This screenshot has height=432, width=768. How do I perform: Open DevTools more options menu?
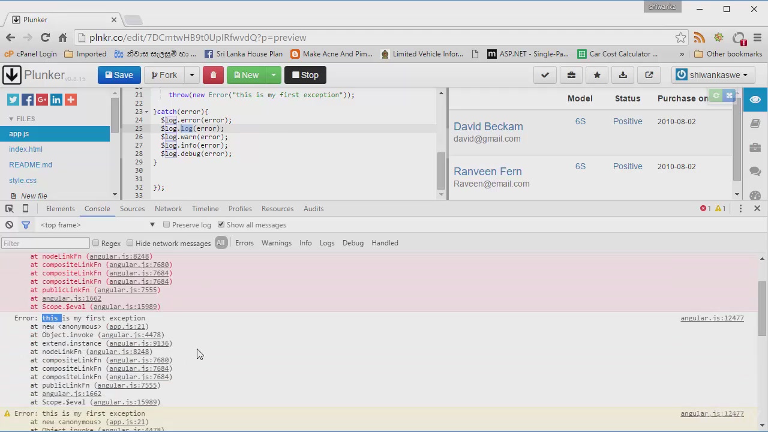(x=740, y=209)
